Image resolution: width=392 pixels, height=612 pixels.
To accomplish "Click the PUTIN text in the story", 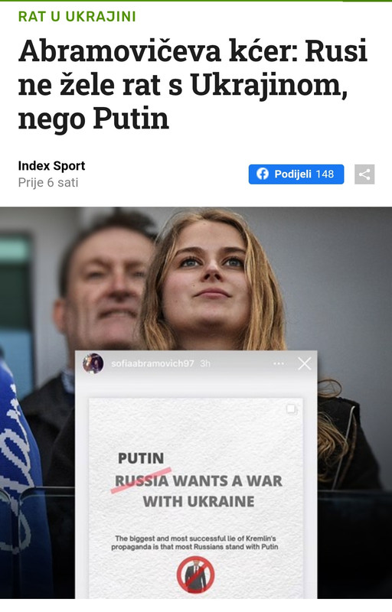I will 141,457.
